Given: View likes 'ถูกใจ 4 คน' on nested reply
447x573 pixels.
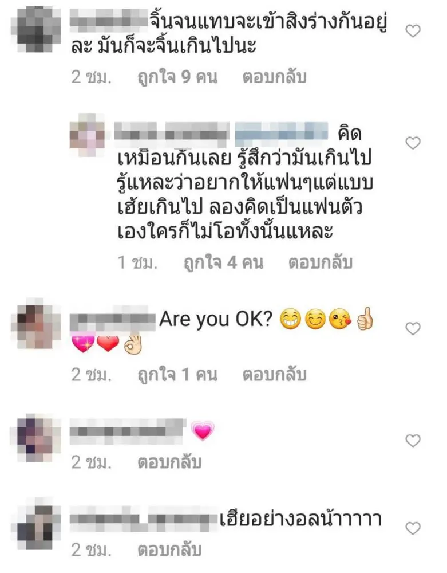Looking at the screenshot, I should pos(223,262).
